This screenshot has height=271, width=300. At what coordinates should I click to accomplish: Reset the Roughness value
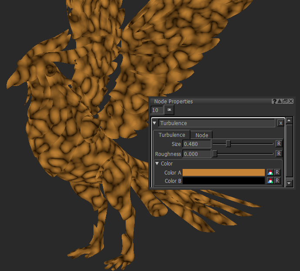tap(279, 154)
